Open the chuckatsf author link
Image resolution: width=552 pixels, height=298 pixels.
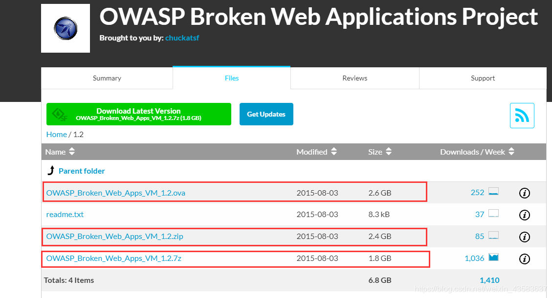tap(182, 38)
